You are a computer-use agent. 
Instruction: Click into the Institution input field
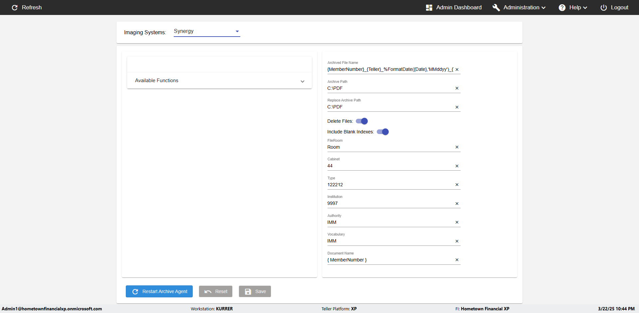(x=389, y=204)
